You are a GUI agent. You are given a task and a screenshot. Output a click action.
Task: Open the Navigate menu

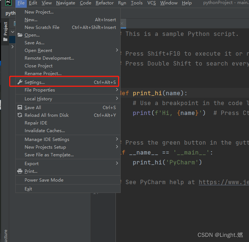(x=66, y=3)
